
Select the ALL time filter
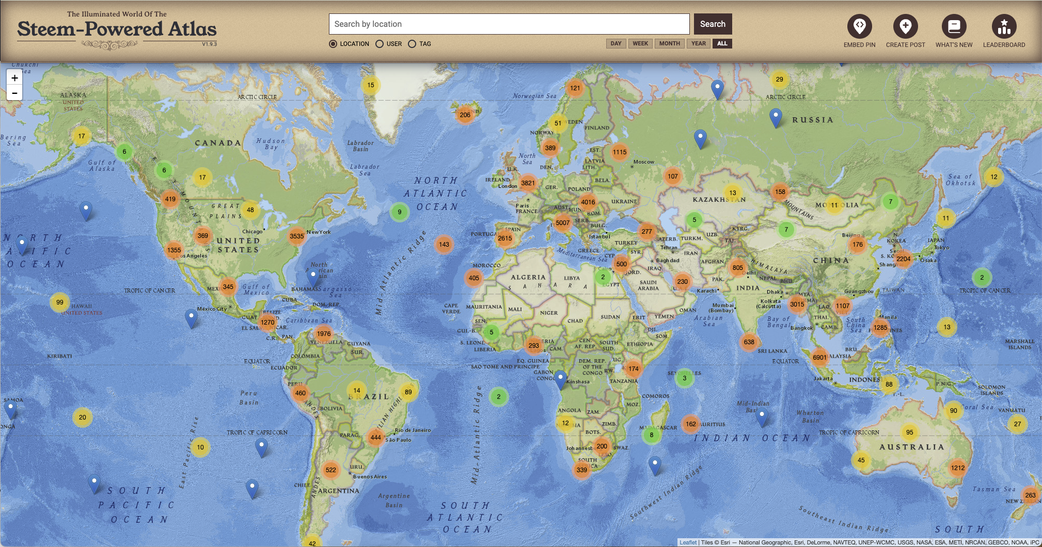[722, 43]
